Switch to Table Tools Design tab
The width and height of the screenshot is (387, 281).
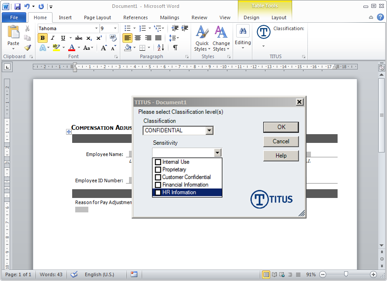coord(251,17)
